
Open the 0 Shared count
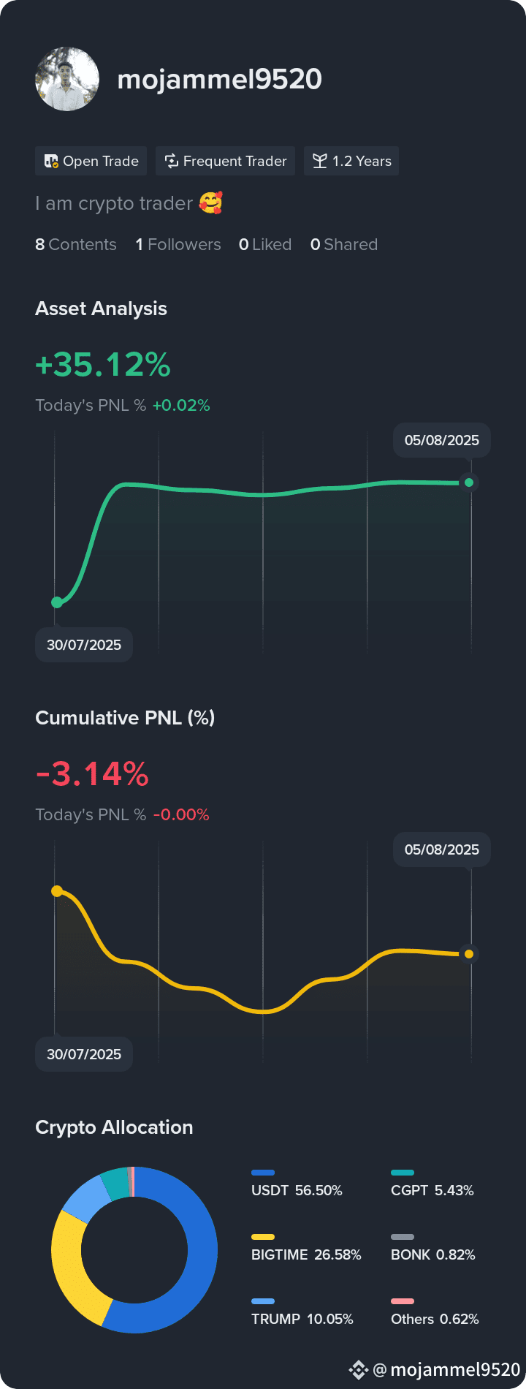pyautogui.click(x=344, y=244)
